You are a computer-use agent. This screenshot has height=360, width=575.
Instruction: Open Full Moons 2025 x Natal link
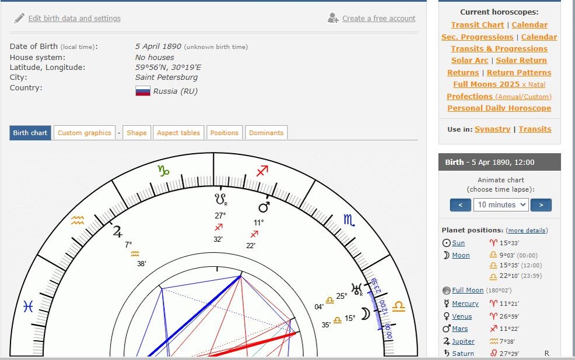pos(499,84)
